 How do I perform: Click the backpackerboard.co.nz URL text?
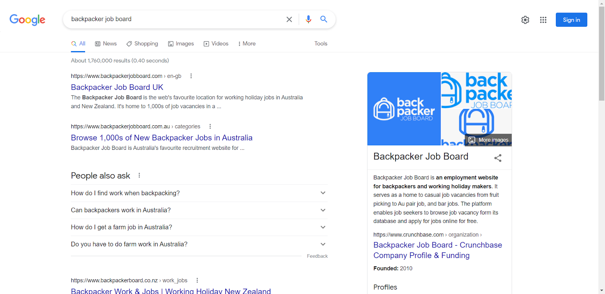pyautogui.click(x=129, y=280)
